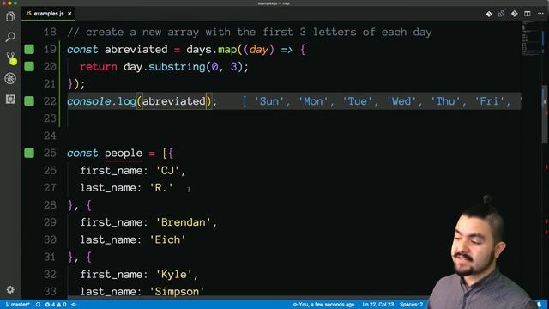
Task: Click the vertical editor scrollbar
Action: pos(545,114)
